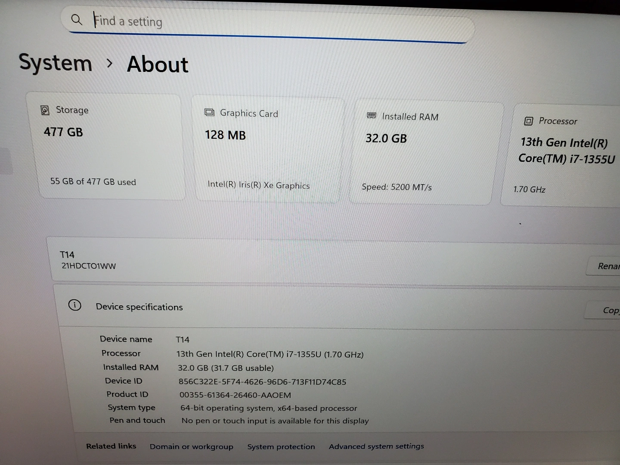Open storage details showing 55 GB used
The width and height of the screenshot is (620, 465).
pyautogui.click(x=93, y=182)
